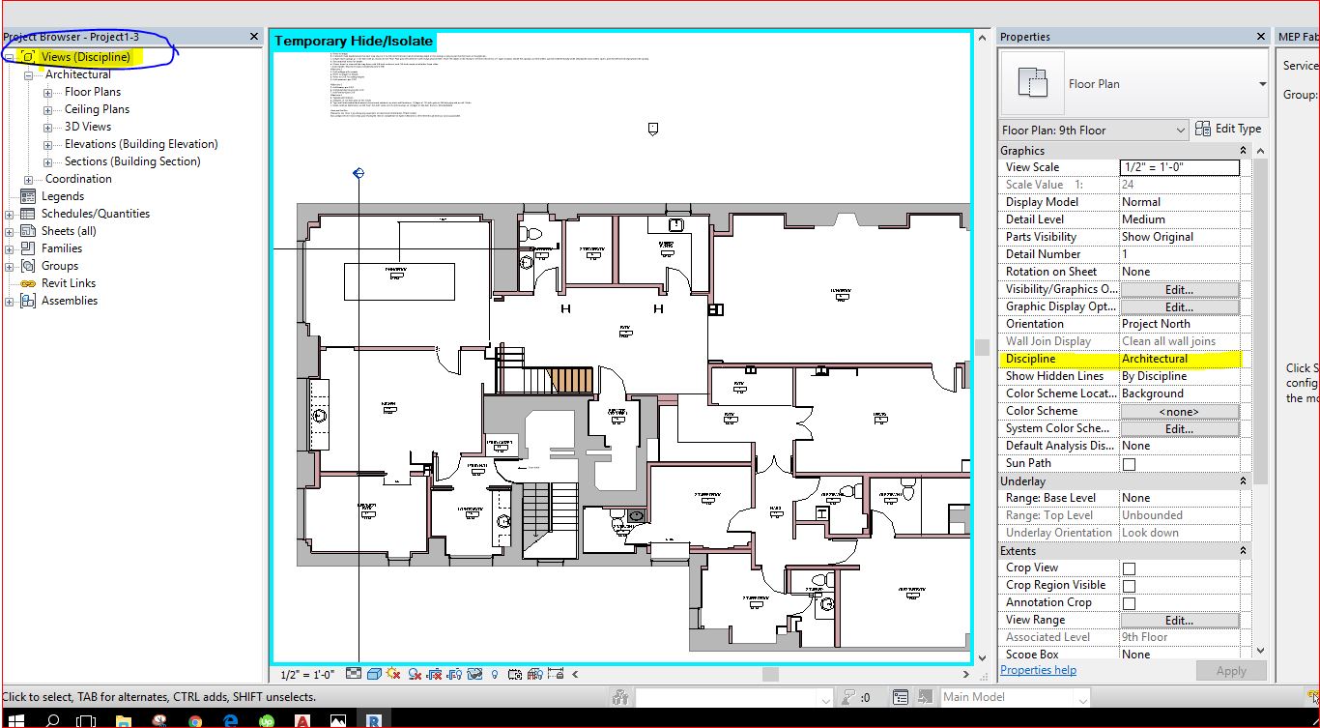This screenshot has height=728, width=1320.
Task: Click Color Scheme <none> button
Action: coord(1179,411)
